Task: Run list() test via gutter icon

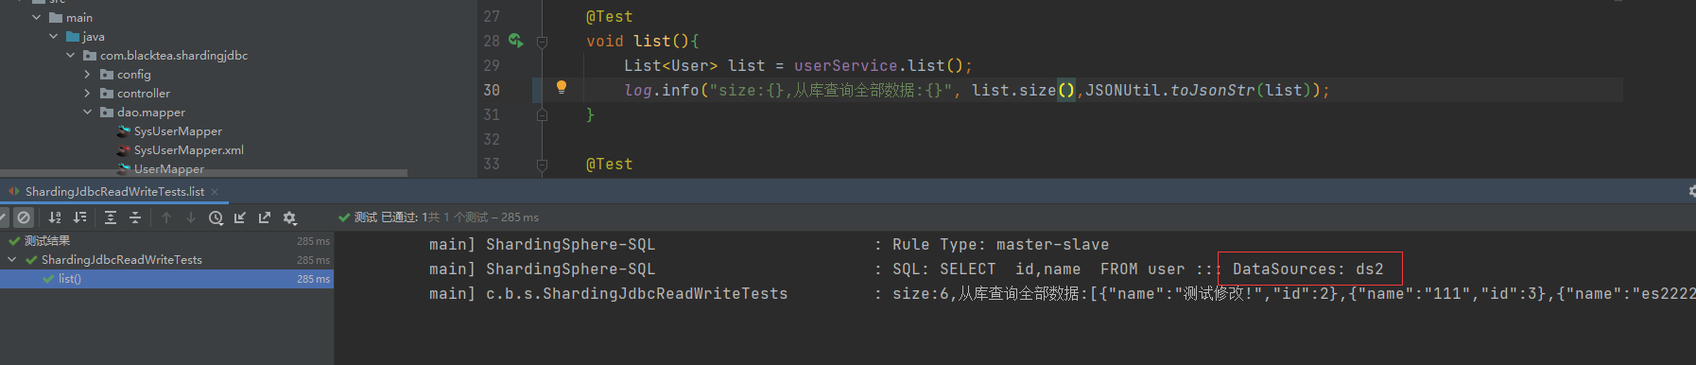Action: pos(515,41)
